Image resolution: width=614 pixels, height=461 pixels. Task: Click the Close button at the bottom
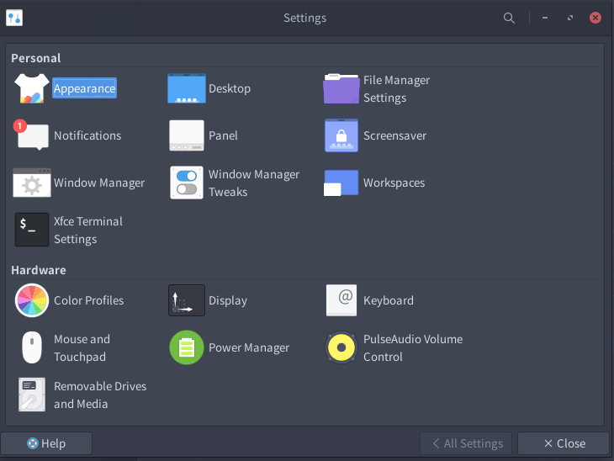pos(564,443)
